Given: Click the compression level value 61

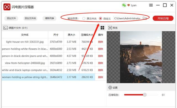Looking at the screenshot, I should [x=163, y=95].
